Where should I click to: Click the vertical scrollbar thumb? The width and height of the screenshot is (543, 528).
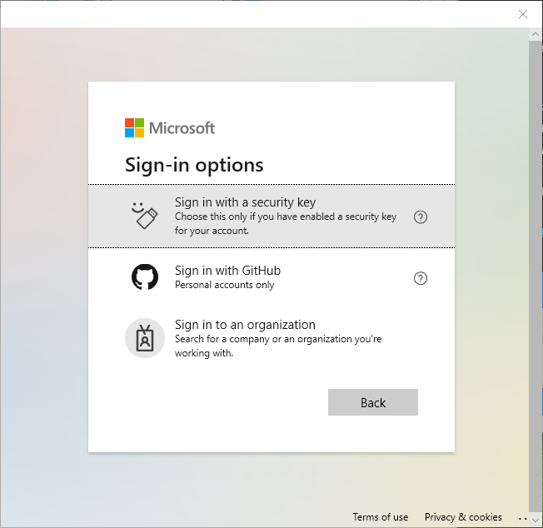click(x=536, y=277)
